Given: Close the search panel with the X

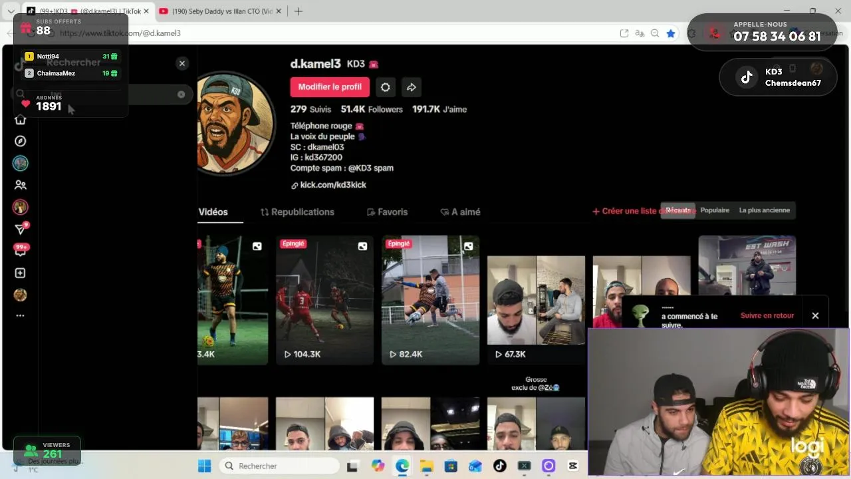Looking at the screenshot, I should pyautogui.click(x=182, y=63).
